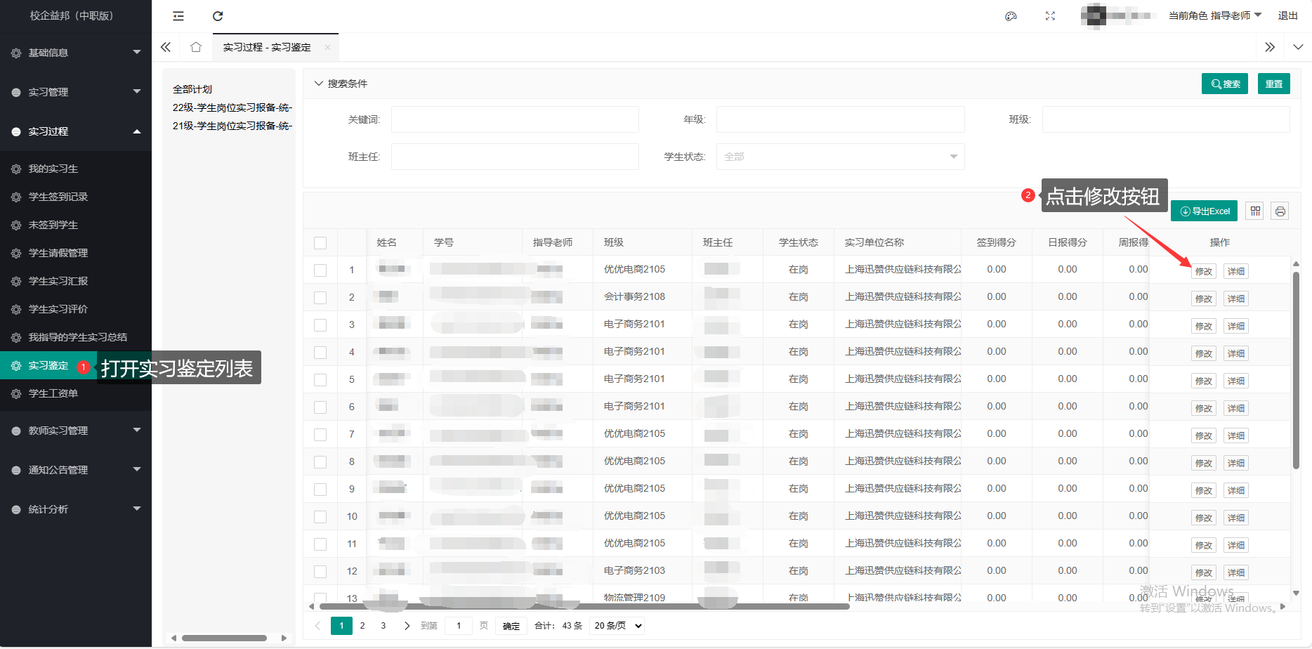Screen dimensions: 1312x649
Task: Select 学生工资单 menu item
Action: click(x=53, y=393)
